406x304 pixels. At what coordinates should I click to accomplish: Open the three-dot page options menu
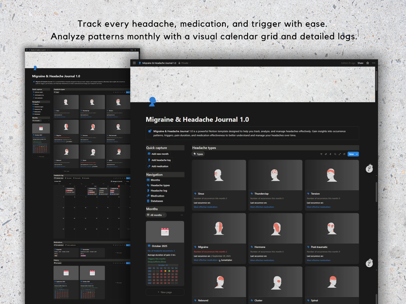373,63
